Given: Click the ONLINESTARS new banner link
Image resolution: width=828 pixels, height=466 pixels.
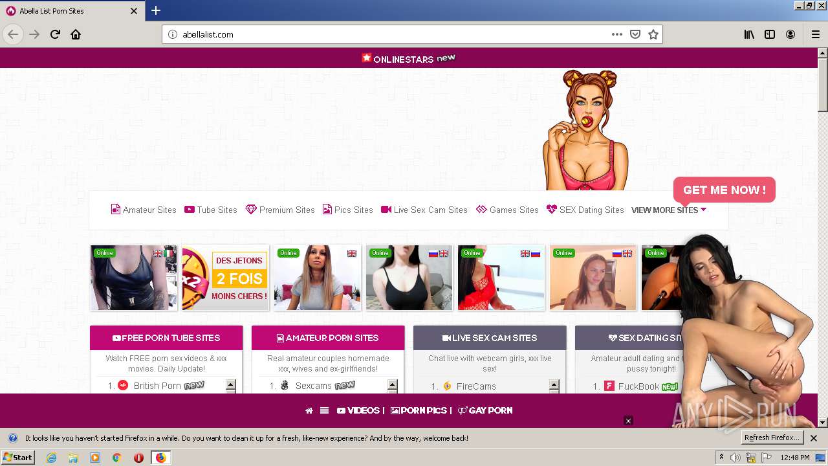Looking at the screenshot, I should pos(409,58).
